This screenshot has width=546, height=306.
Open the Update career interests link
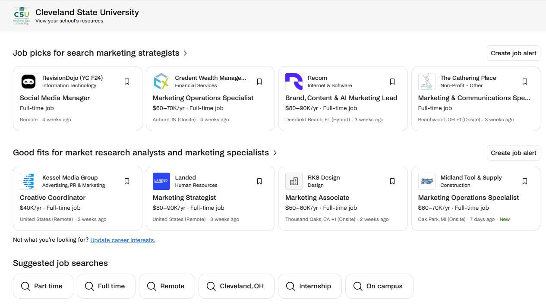click(x=123, y=240)
